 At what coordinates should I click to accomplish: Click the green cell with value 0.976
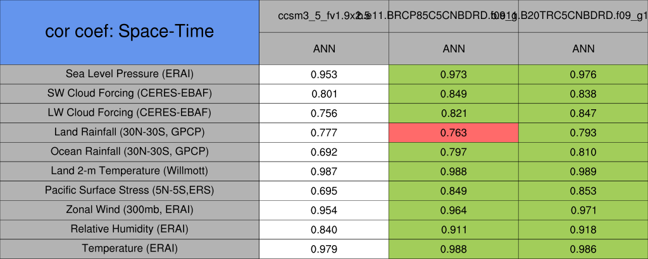pyautogui.click(x=583, y=75)
